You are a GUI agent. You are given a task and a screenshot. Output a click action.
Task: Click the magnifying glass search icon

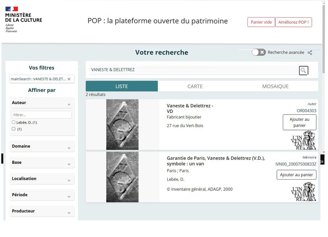[303, 71]
